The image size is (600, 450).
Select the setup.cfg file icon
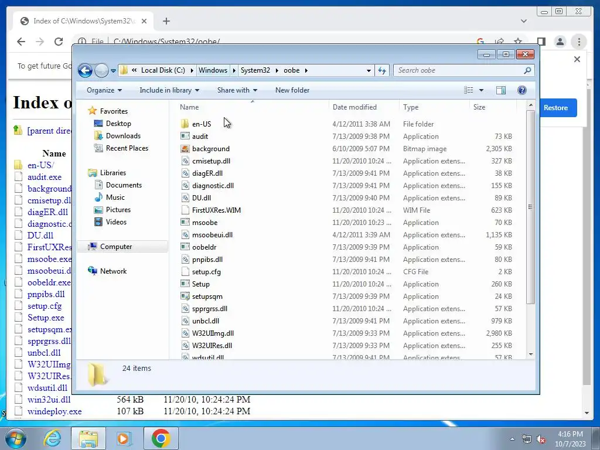coord(185,272)
